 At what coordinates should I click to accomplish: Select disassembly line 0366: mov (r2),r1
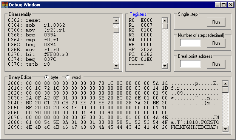pyautogui.click(x=36, y=30)
